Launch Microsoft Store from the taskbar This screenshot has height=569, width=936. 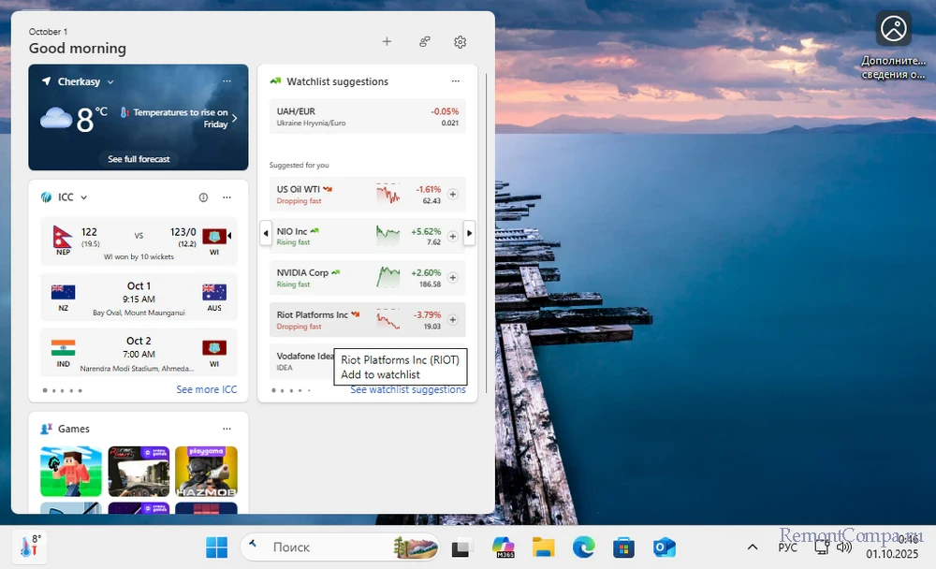pos(624,547)
